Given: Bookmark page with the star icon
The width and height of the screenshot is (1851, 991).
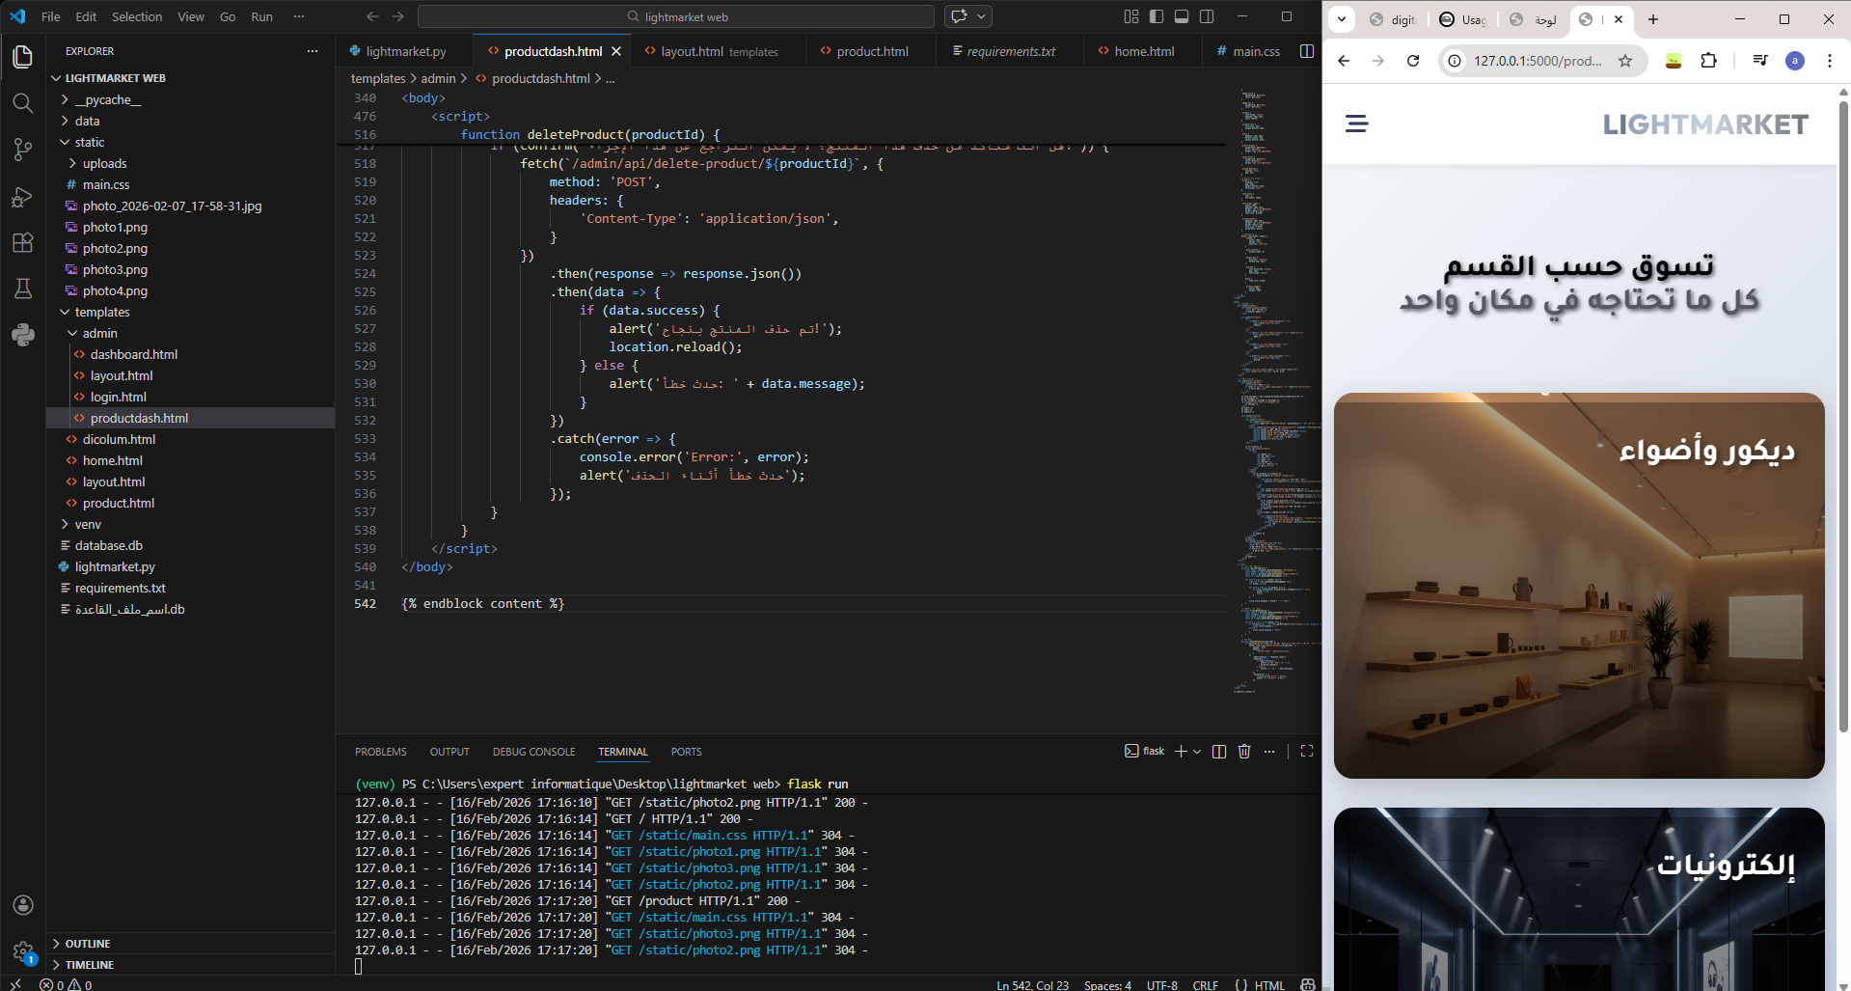Looking at the screenshot, I should 1625,61.
